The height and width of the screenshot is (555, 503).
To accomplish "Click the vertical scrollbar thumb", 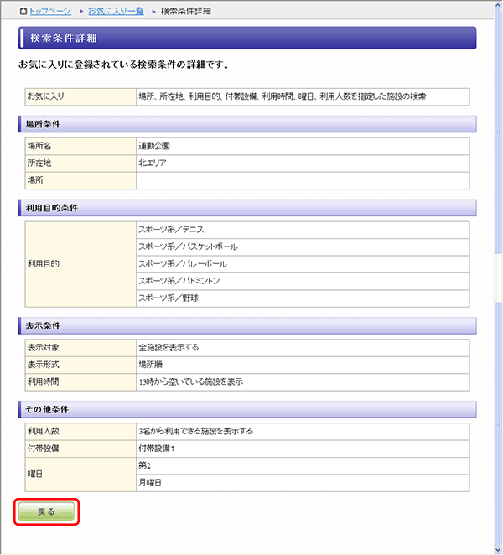I will [x=499, y=130].
